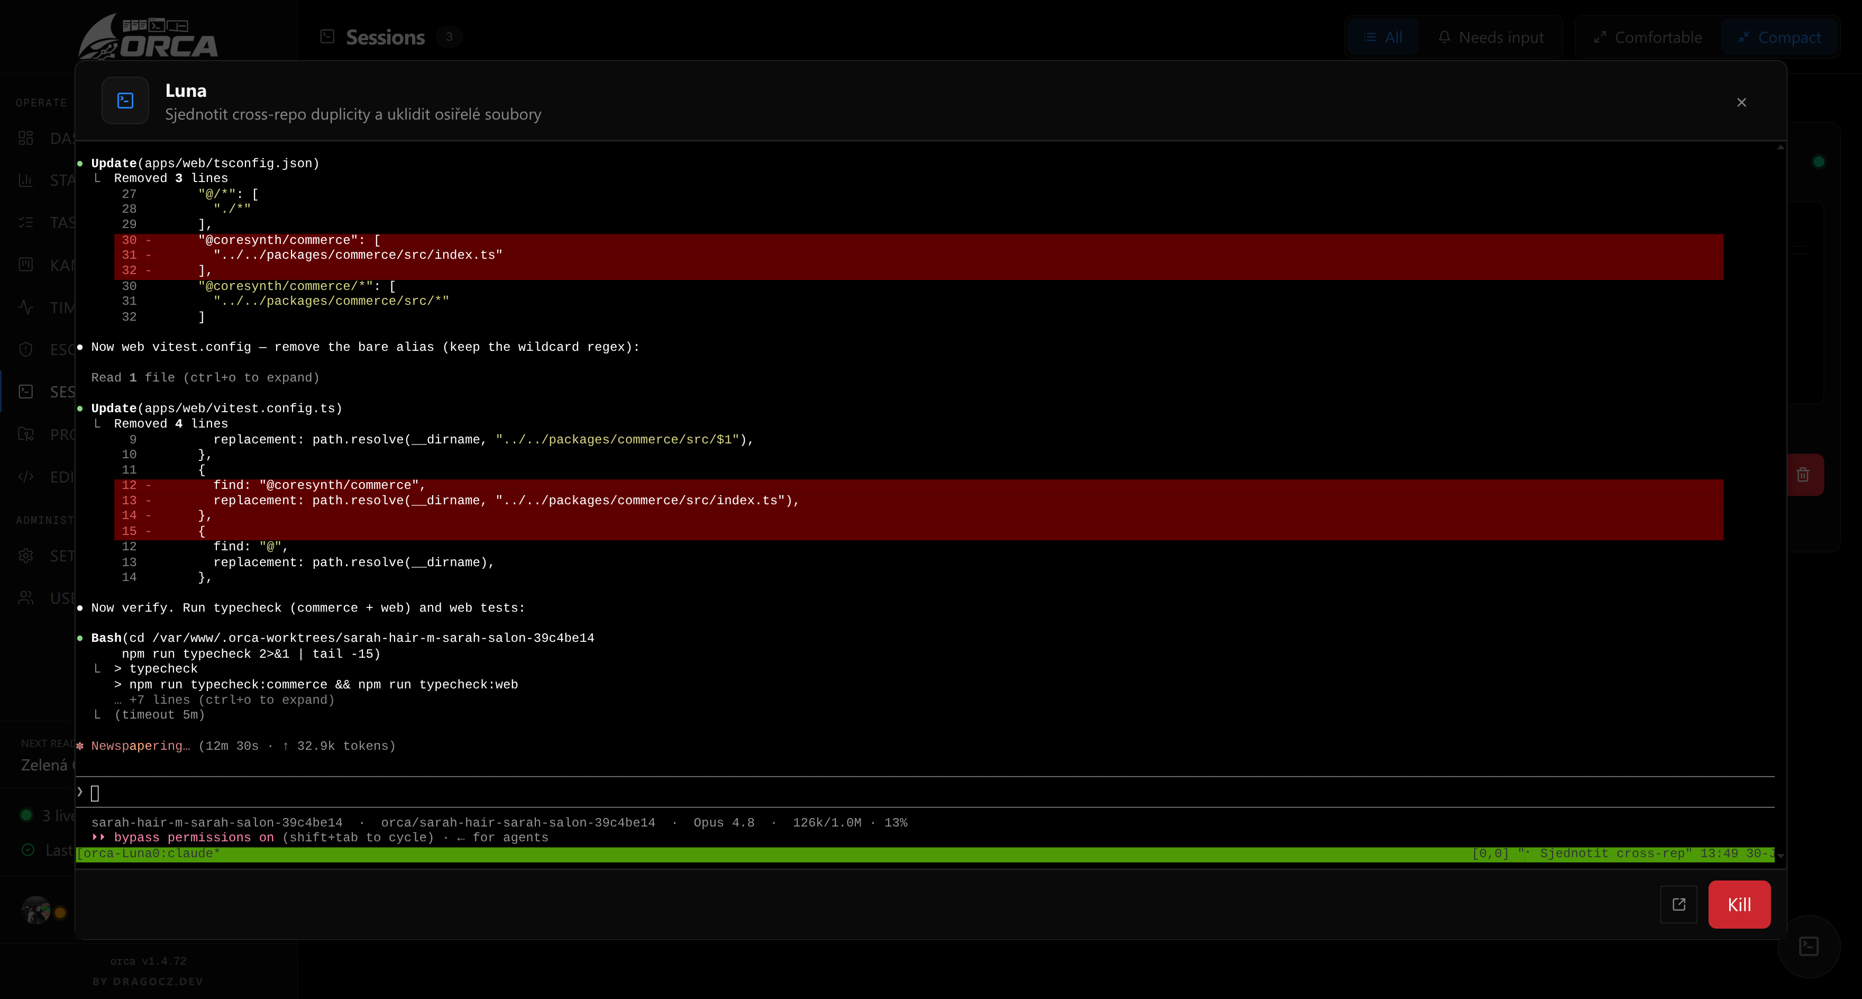Click 'Update(apps/web/vitest.config.ts)' line

[x=217, y=408]
